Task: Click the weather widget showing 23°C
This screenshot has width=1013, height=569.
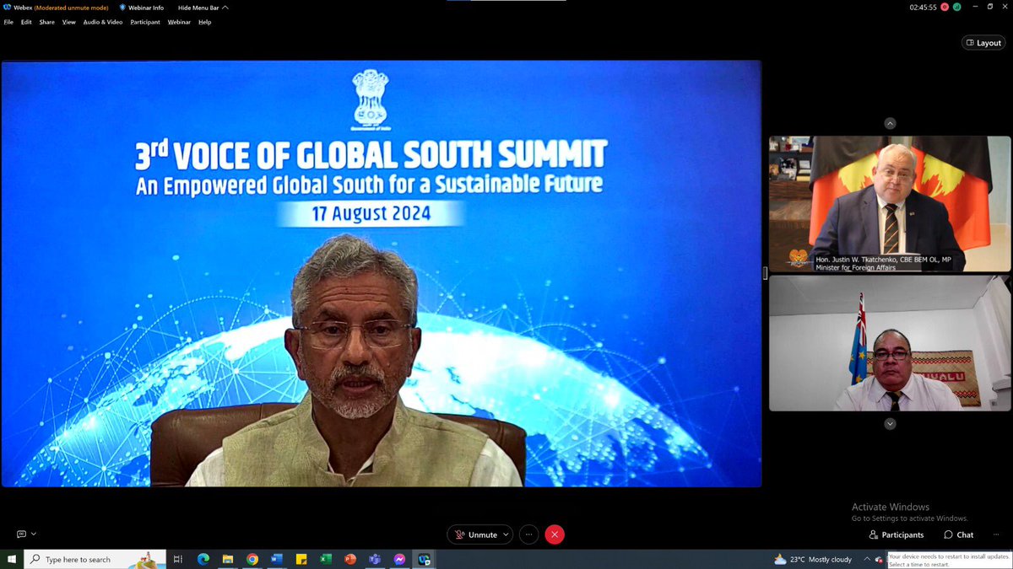Action: pos(814,559)
